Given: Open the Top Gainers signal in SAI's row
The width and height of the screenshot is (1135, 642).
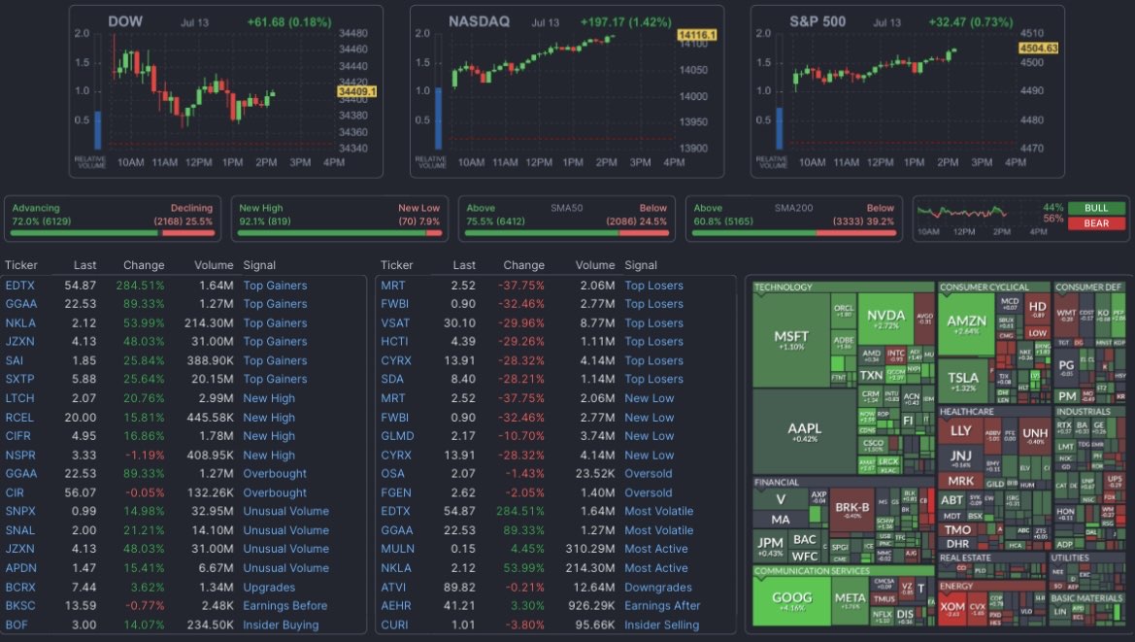Looking at the screenshot, I should click(275, 360).
